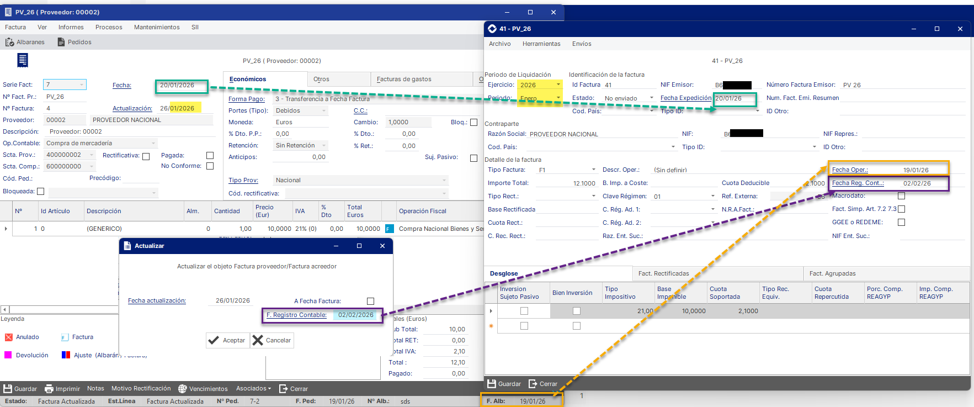Toggle the Rectificativa checkbox
Image resolution: width=974 pixels, height=407 pixels.
pos(146,156)
